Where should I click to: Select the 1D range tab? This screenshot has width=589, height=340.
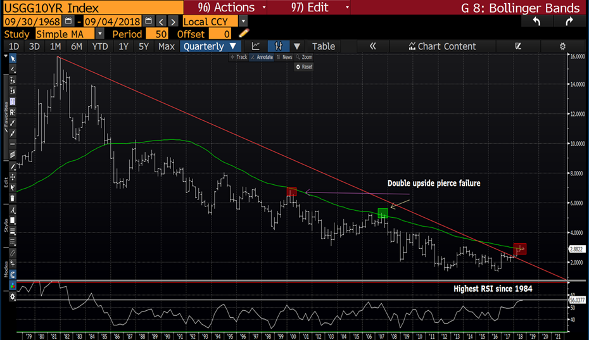click(13, 46)
